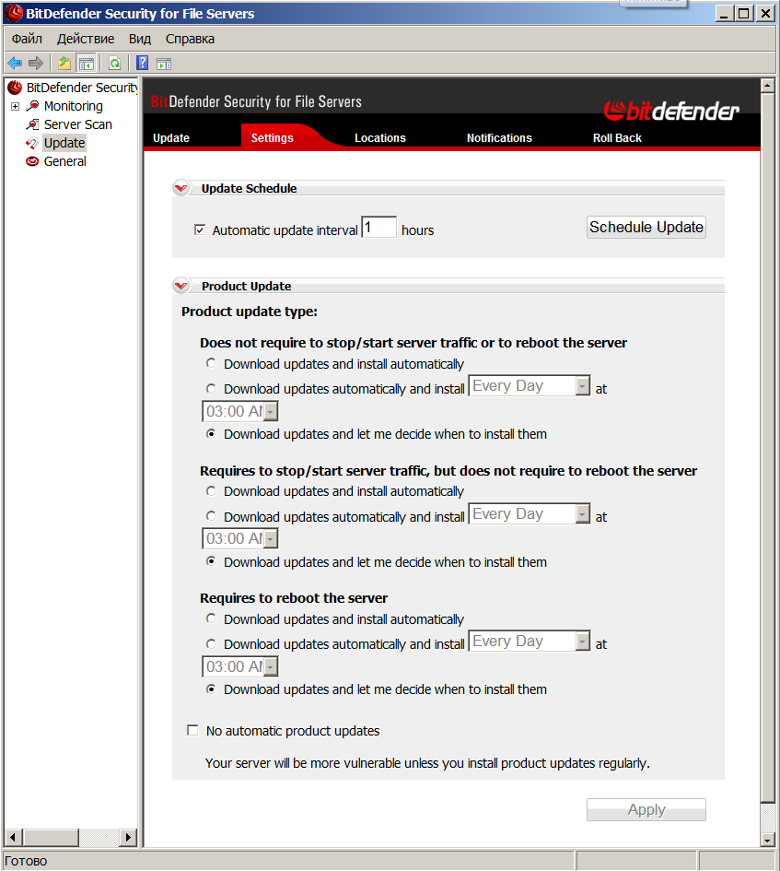
Task: Open Every Day dropdown in 'Does not require' group
Action: click(x=530, y=385)
